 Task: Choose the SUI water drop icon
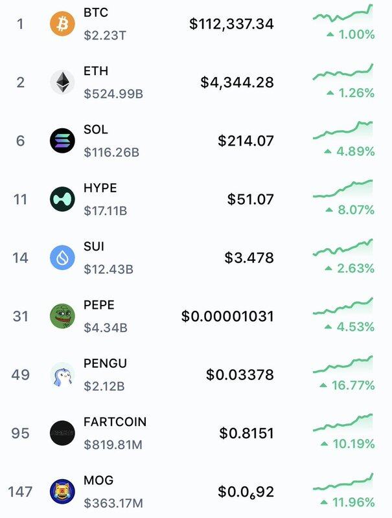[x=62, y=258]
